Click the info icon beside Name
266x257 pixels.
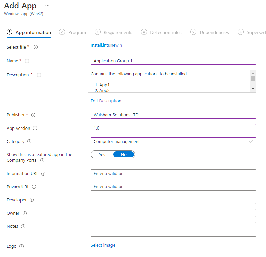[x=27, y=61]
